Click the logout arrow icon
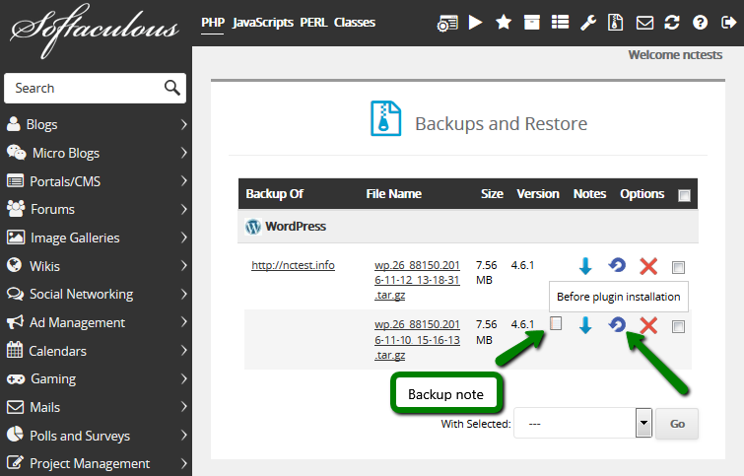This screenshot has width=744, height=476. click(x=727, y=23)
